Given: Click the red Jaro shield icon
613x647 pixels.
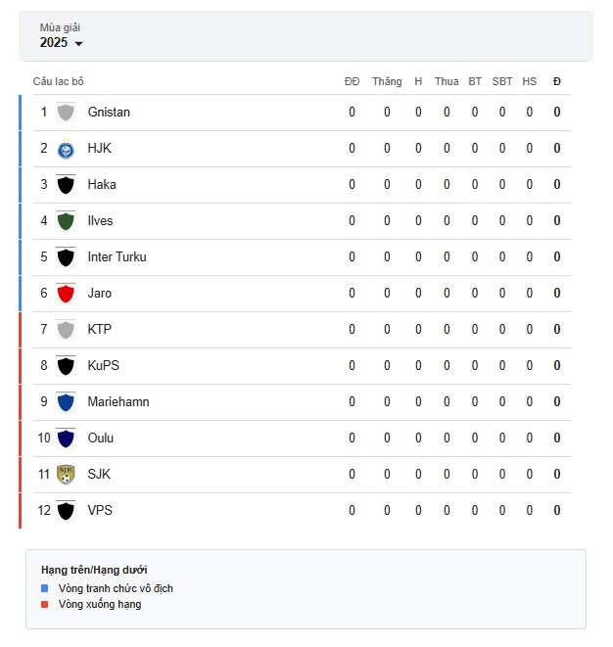Looking at the screenshot, I should (x=66, y=294).
